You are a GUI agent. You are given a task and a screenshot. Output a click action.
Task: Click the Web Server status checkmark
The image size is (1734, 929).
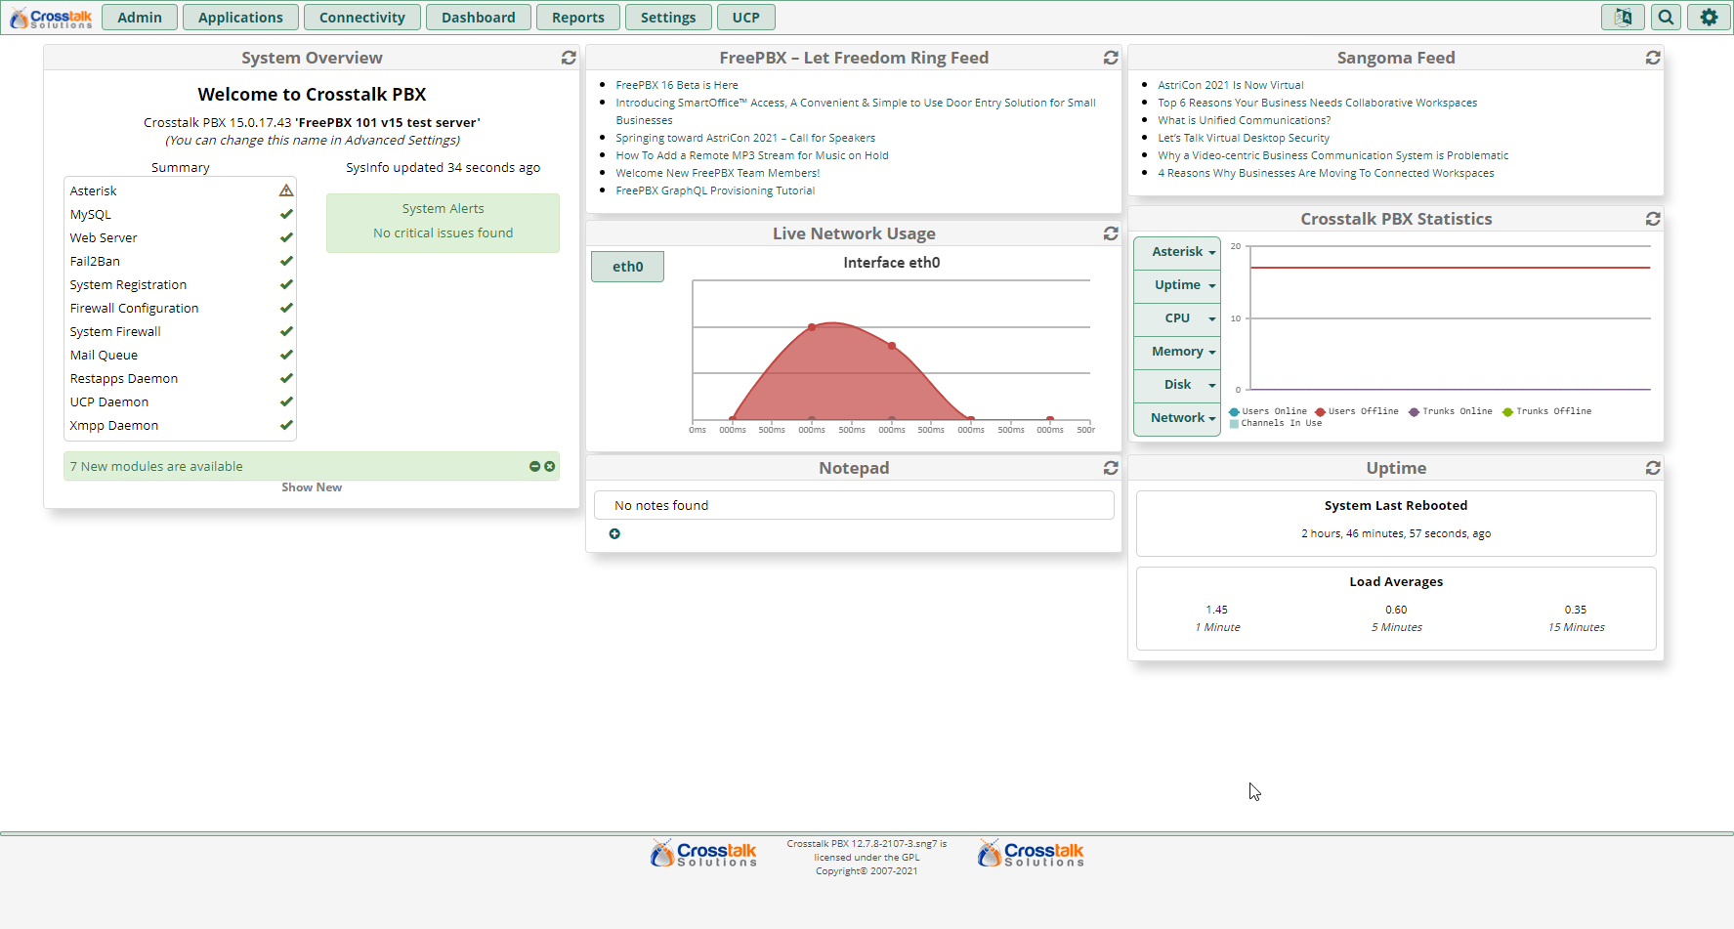[x=286, y=237]
